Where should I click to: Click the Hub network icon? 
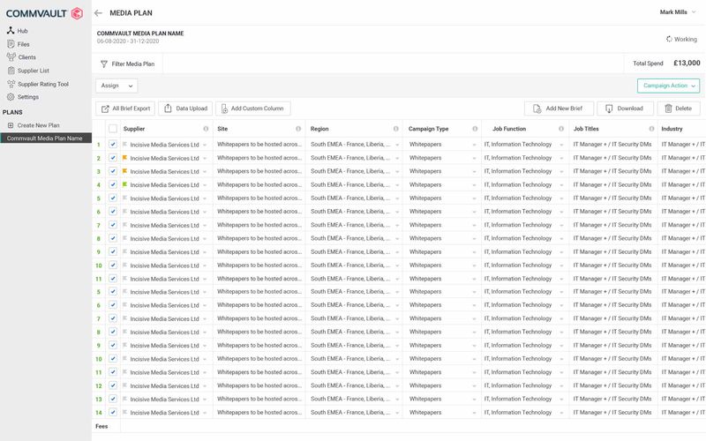(x=11, y=31)
